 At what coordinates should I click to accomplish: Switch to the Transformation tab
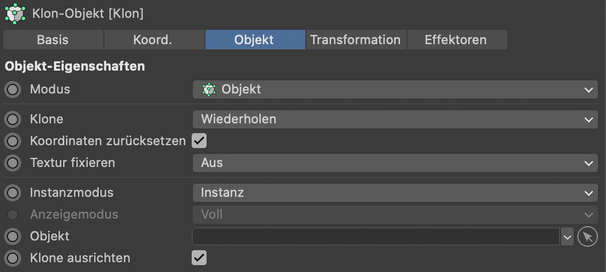point(355,40)
